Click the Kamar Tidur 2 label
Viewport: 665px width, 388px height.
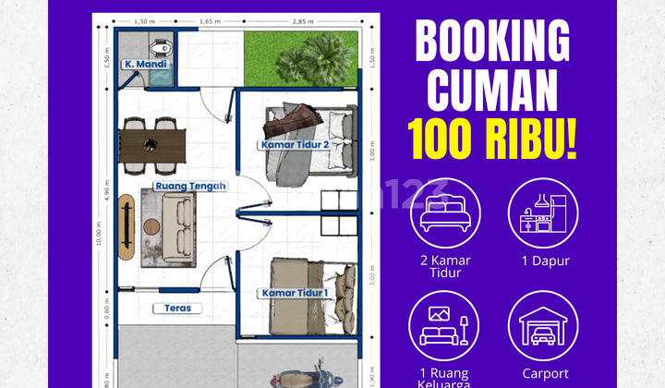click(x=295, y=145)
